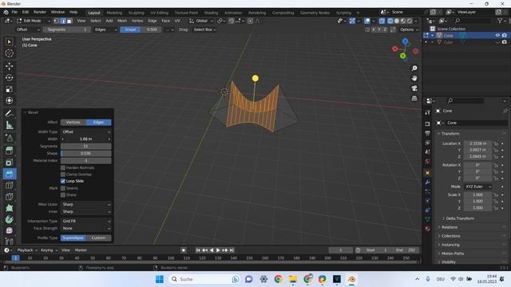Open Blender app in Windows taskbar
The height and width of the screenshot is (287, 511).
[351, 279]
